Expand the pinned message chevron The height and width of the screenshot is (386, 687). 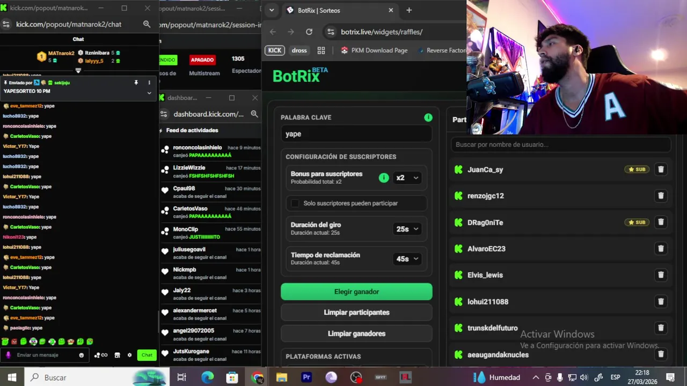[x=149, y=93]
